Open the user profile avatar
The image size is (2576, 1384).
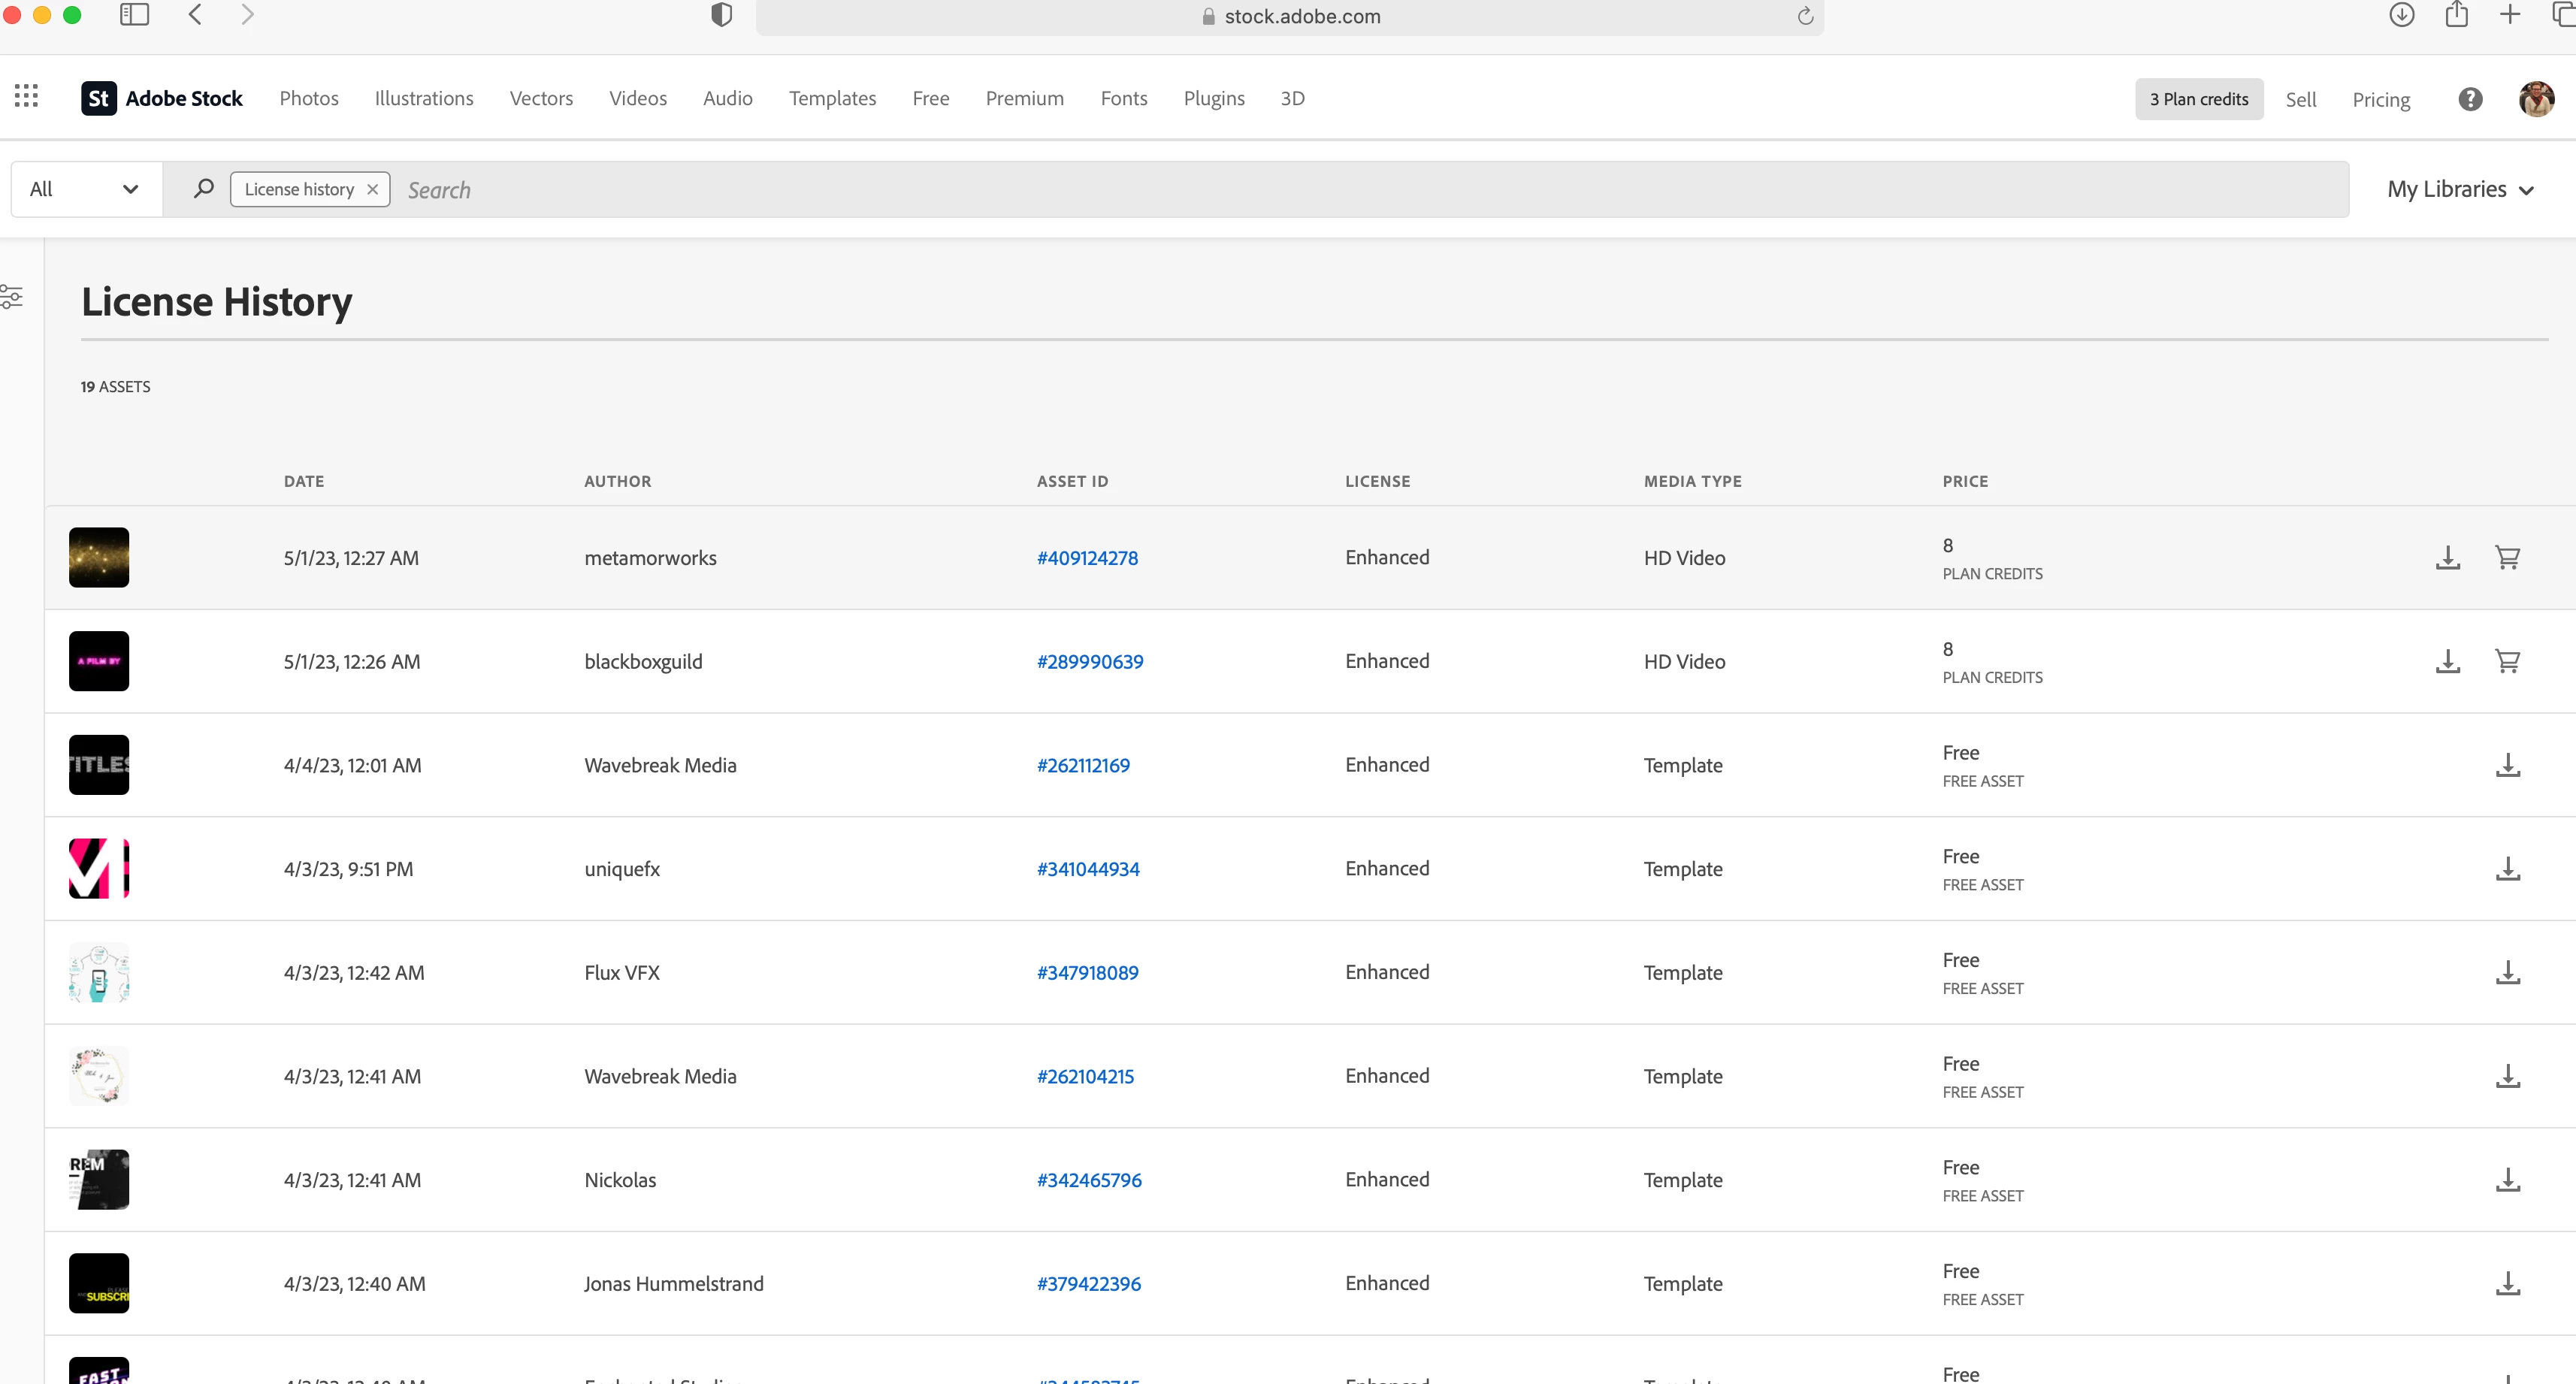click(x=2536, y=99)
